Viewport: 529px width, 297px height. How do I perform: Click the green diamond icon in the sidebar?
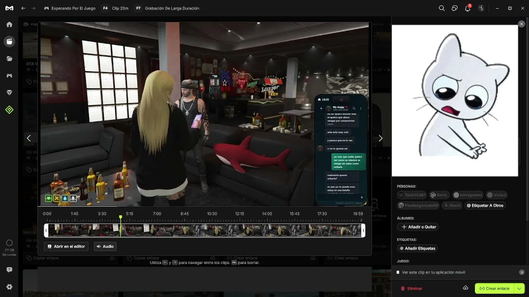click(x=9, y=110)
